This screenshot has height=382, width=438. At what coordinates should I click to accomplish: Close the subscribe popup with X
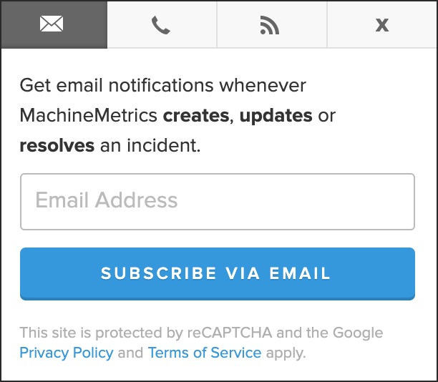pyautogui.click(x=381, y=24)
